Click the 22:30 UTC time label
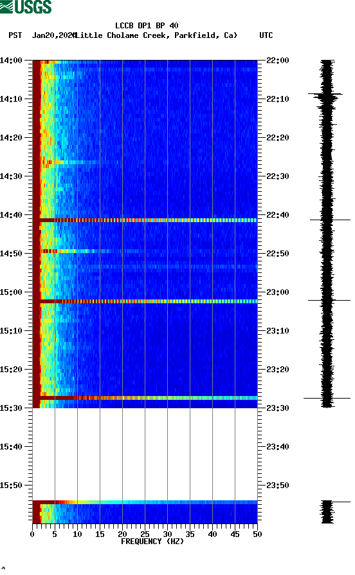The height and width of the screenshot is (575, 355). pyautogui.click(x=278, y=176)
